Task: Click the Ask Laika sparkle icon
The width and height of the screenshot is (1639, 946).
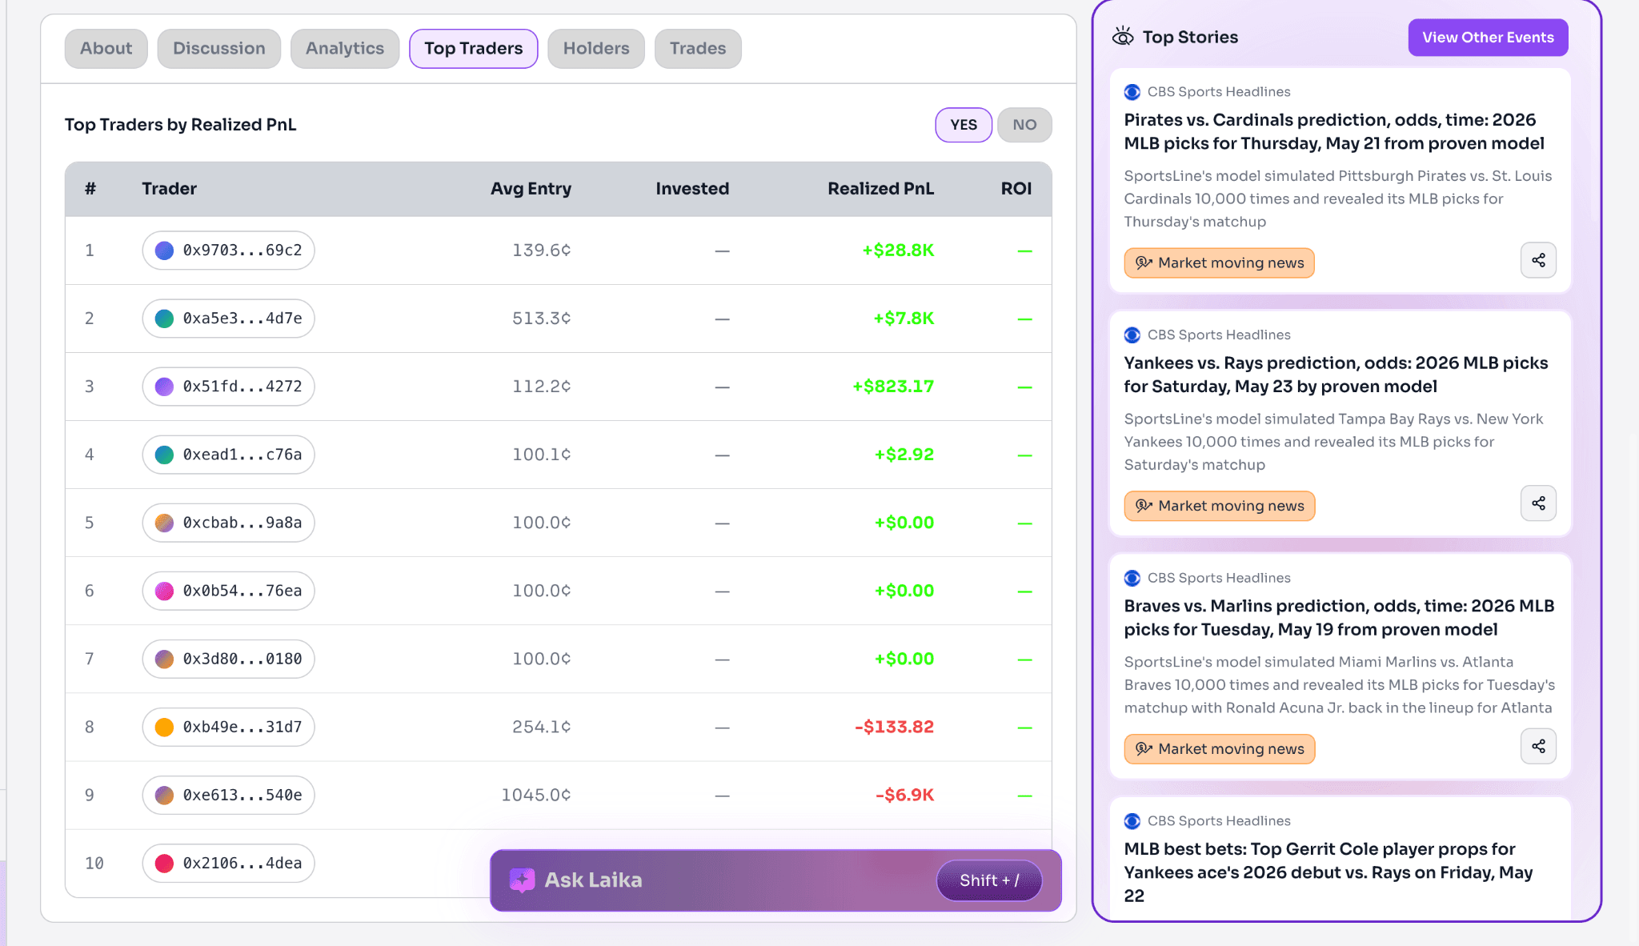Action: (522, 880)
